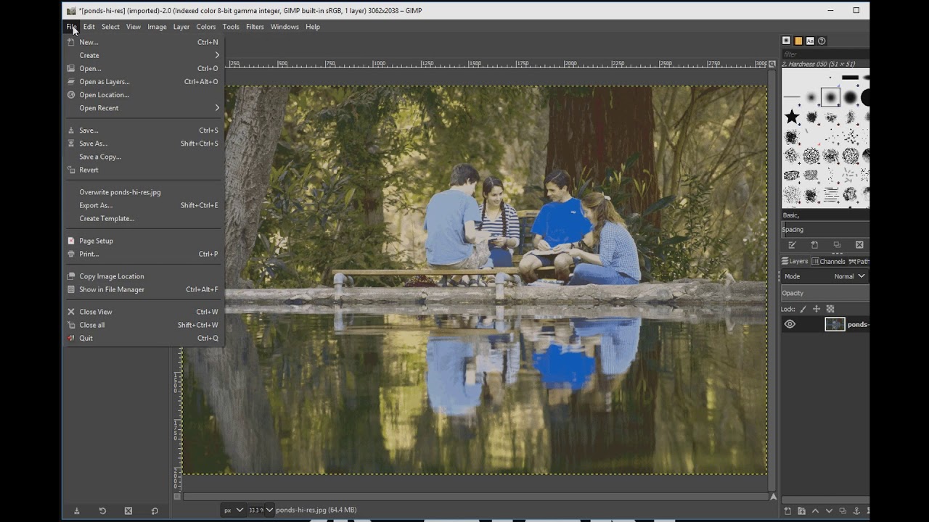
Task: Switch to the Layers tab
Action: pos(795,261)
